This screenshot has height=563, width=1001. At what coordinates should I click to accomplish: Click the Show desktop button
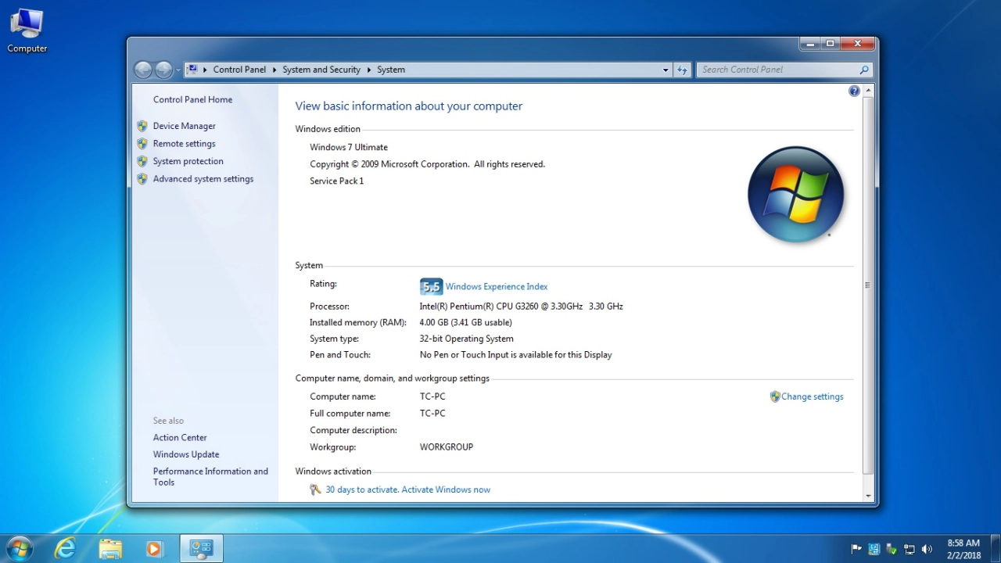995,549
